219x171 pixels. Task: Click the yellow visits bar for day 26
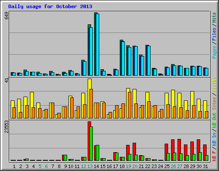(173, 104)
